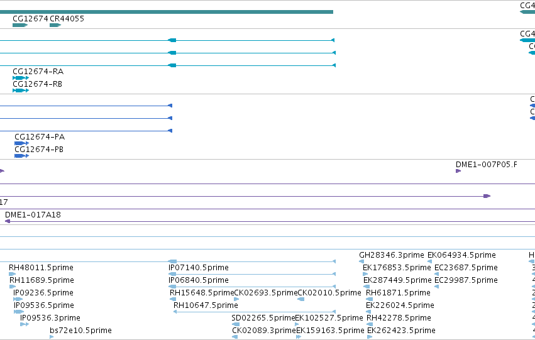535x340 pixels.
Task: Click the EC29987.5prime EST label
Action: click(x=466, y=280)
